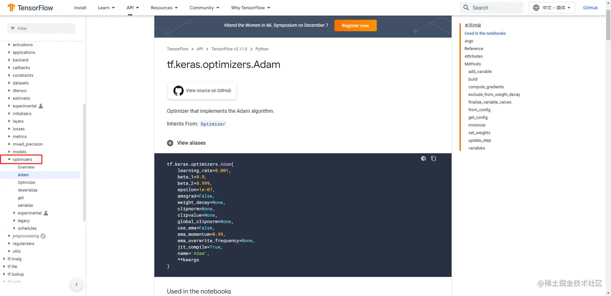Expand the schedules tree node
This screenshot has height=296, width=611.
pyautogui.click(x=14, y=228)
